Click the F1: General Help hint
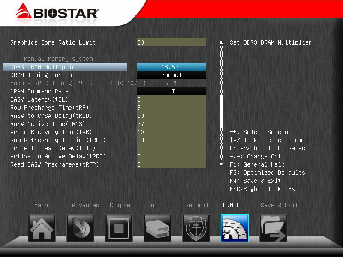 [x=257, y=164]
